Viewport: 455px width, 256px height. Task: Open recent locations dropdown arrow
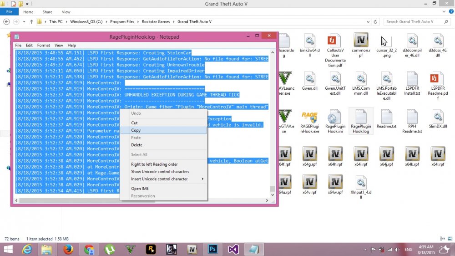click(x=24, y=22)
